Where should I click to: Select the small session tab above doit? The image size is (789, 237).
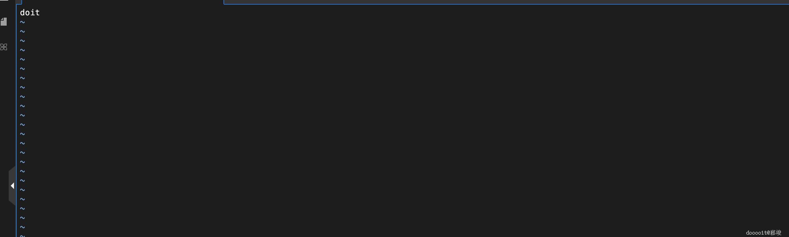[19, 2]
